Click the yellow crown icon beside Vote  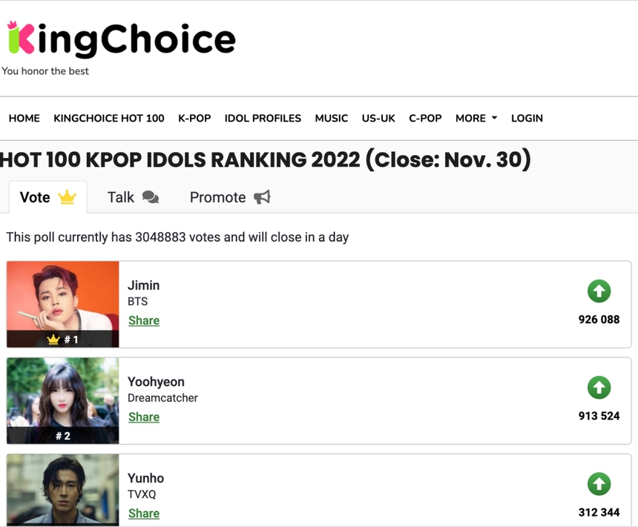click(x=68, y=197)
